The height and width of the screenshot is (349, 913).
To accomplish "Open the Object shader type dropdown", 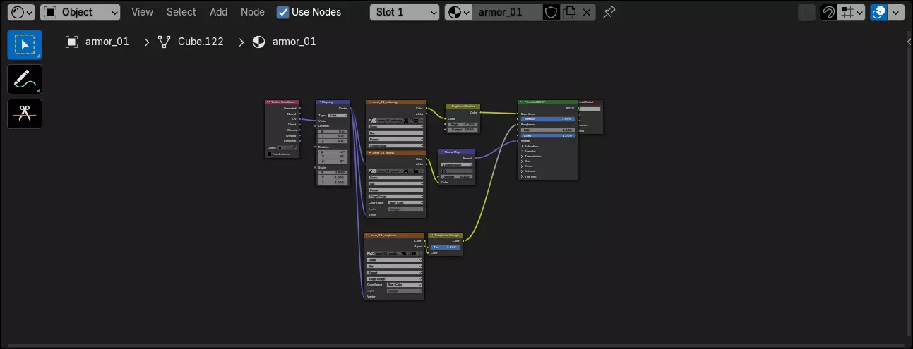I will coord(80,12).
